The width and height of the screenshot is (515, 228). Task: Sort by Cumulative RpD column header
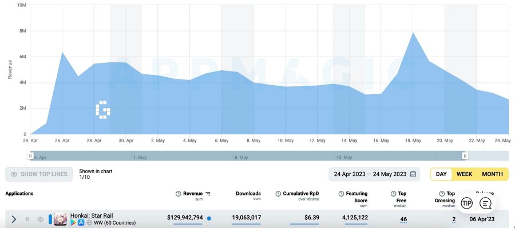click(x=301, y=194)
